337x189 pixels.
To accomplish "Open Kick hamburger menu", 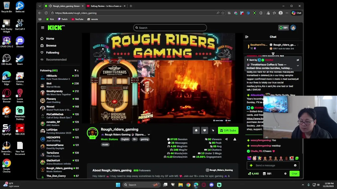I will click(x=43, y=28).
